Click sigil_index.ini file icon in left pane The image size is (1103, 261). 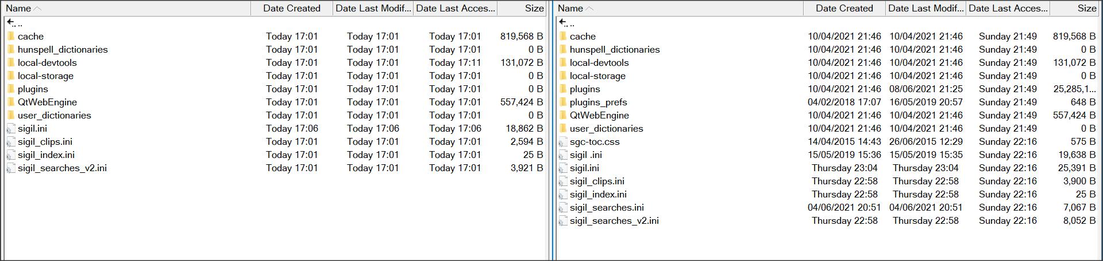tap(11, 155)
